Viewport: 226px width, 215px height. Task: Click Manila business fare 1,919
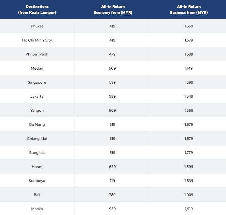tap(189, 209)
